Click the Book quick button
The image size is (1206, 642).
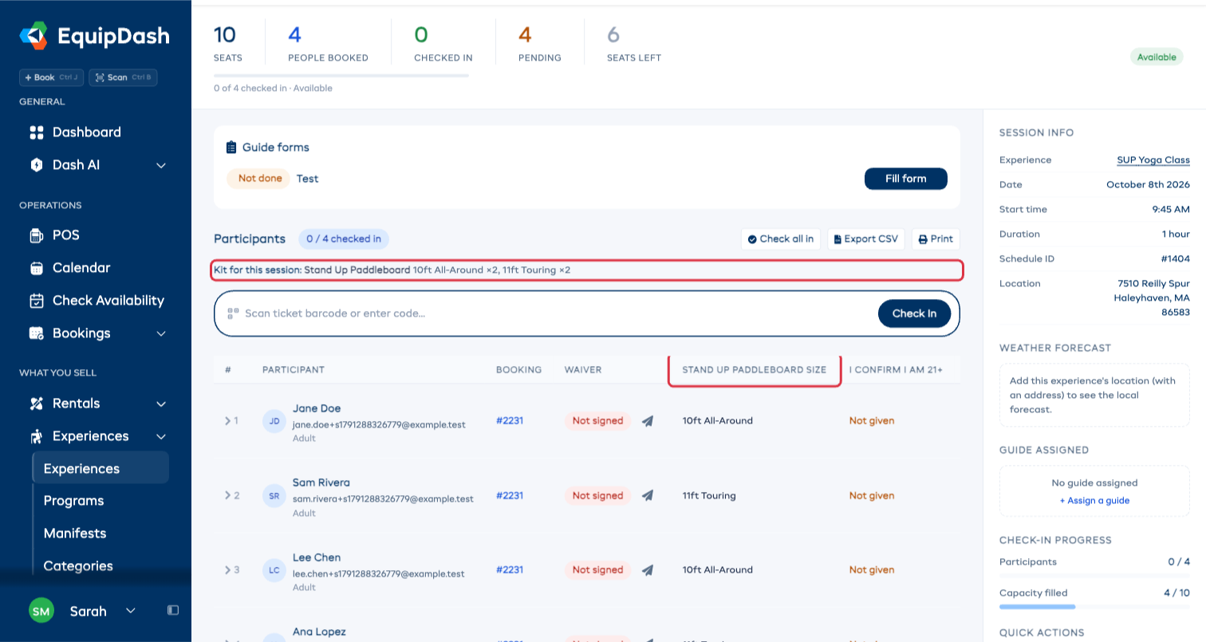(51, 77)
